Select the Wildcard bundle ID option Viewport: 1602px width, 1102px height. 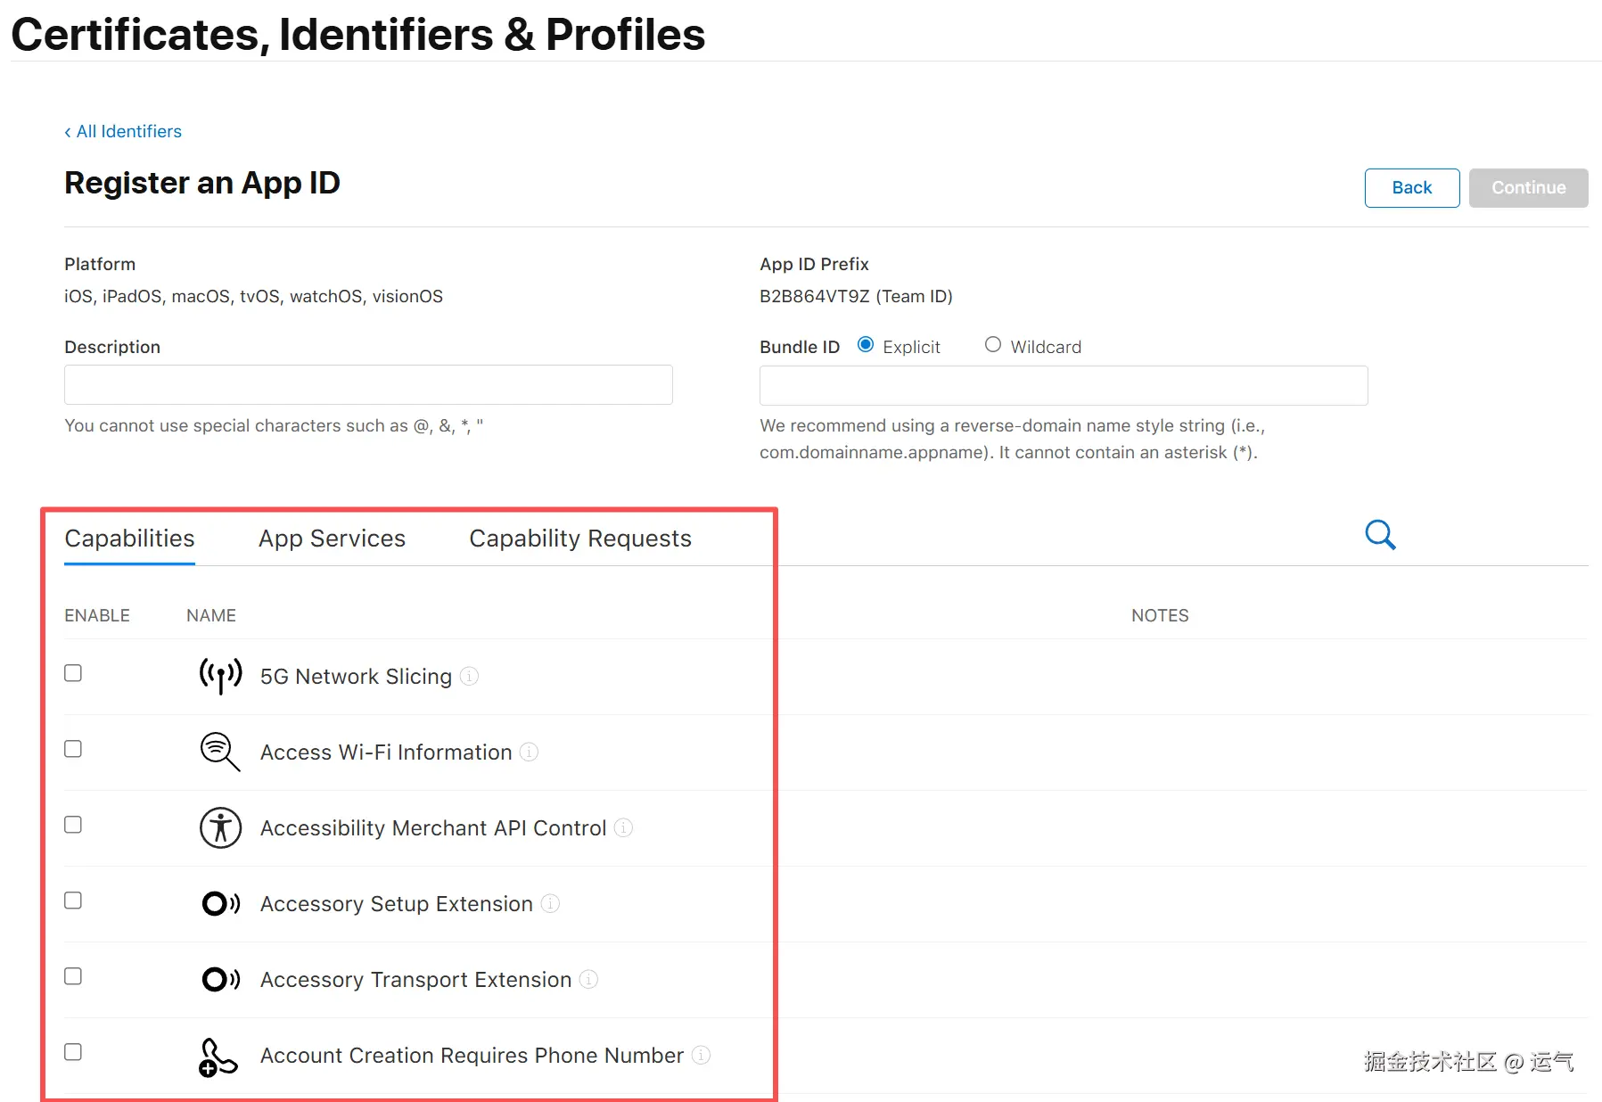tap(992, 345)
